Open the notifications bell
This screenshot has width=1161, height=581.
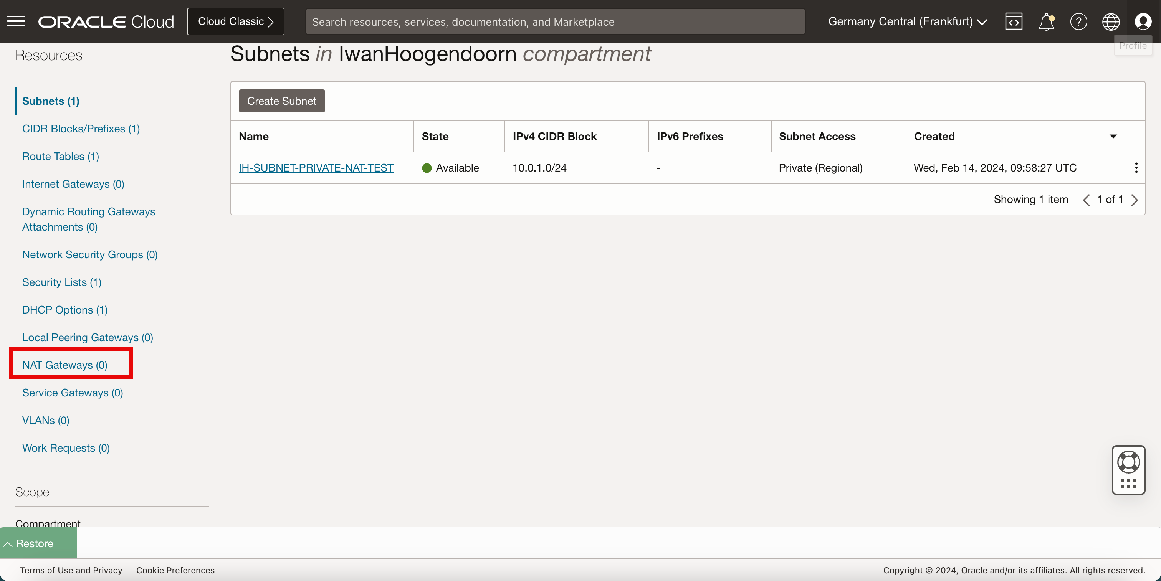pos(1046,21)
